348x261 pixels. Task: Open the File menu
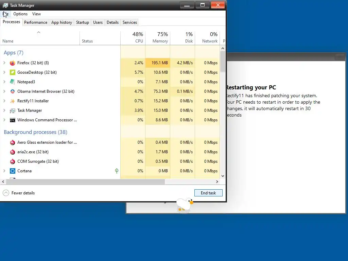[x=5, y=14]
